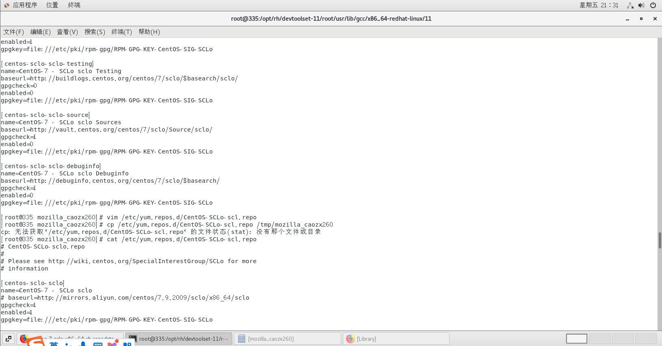
Task: Click the commented mirrors.aliyun.com baseurl line
Action: point(125,298)
